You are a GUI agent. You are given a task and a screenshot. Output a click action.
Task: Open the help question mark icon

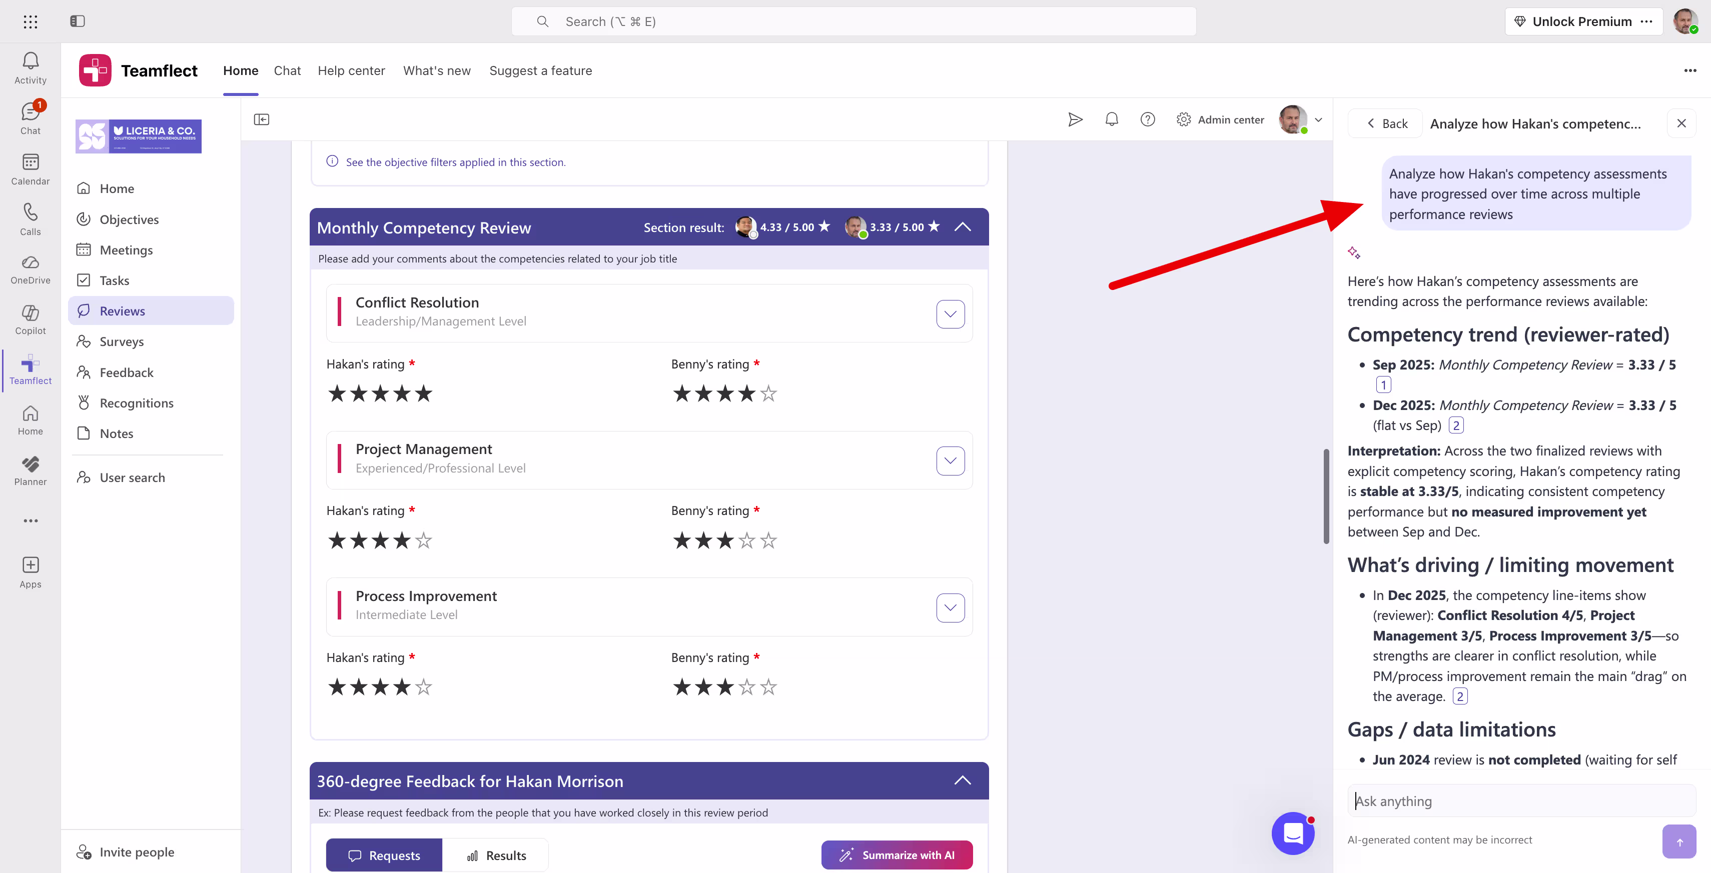[1148, 119]
